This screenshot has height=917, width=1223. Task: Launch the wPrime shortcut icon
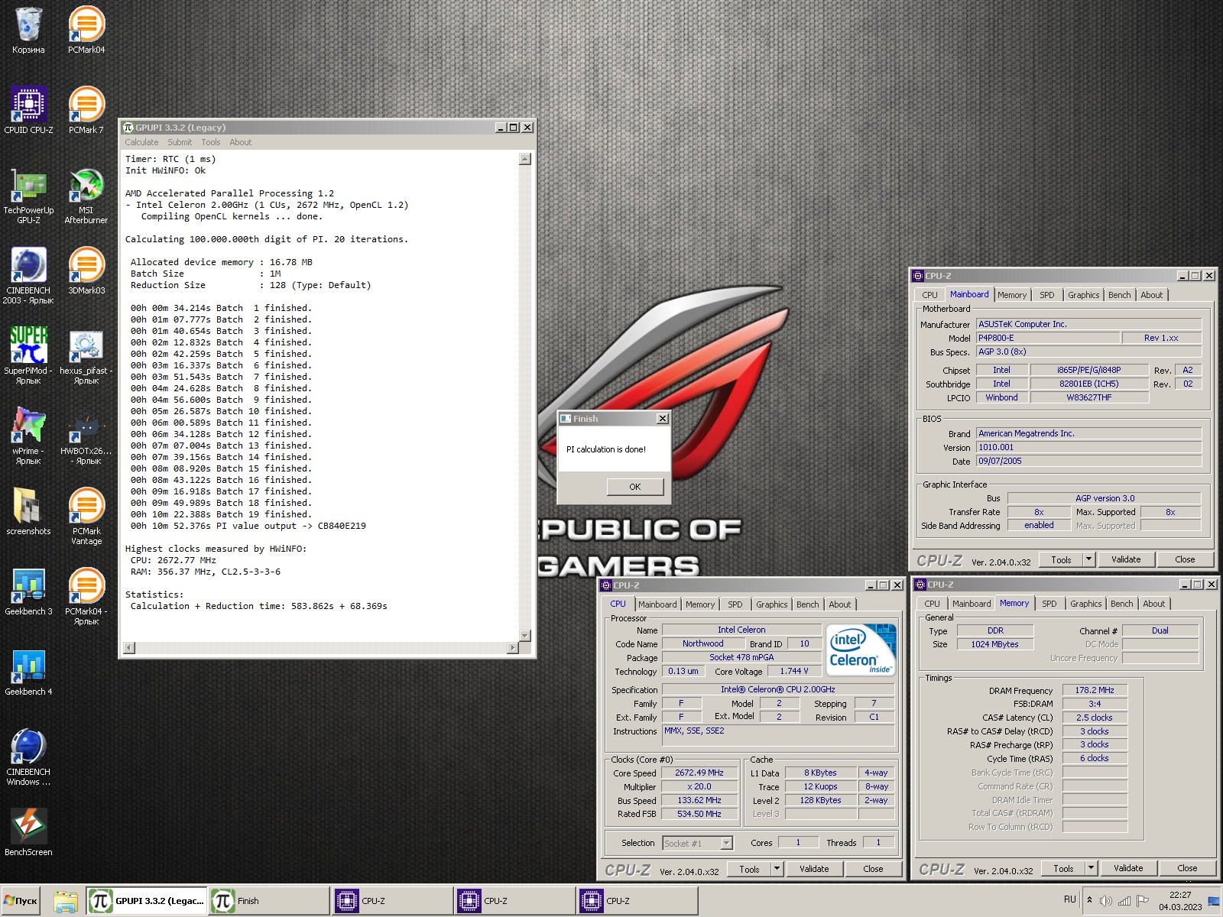point(28,436)
